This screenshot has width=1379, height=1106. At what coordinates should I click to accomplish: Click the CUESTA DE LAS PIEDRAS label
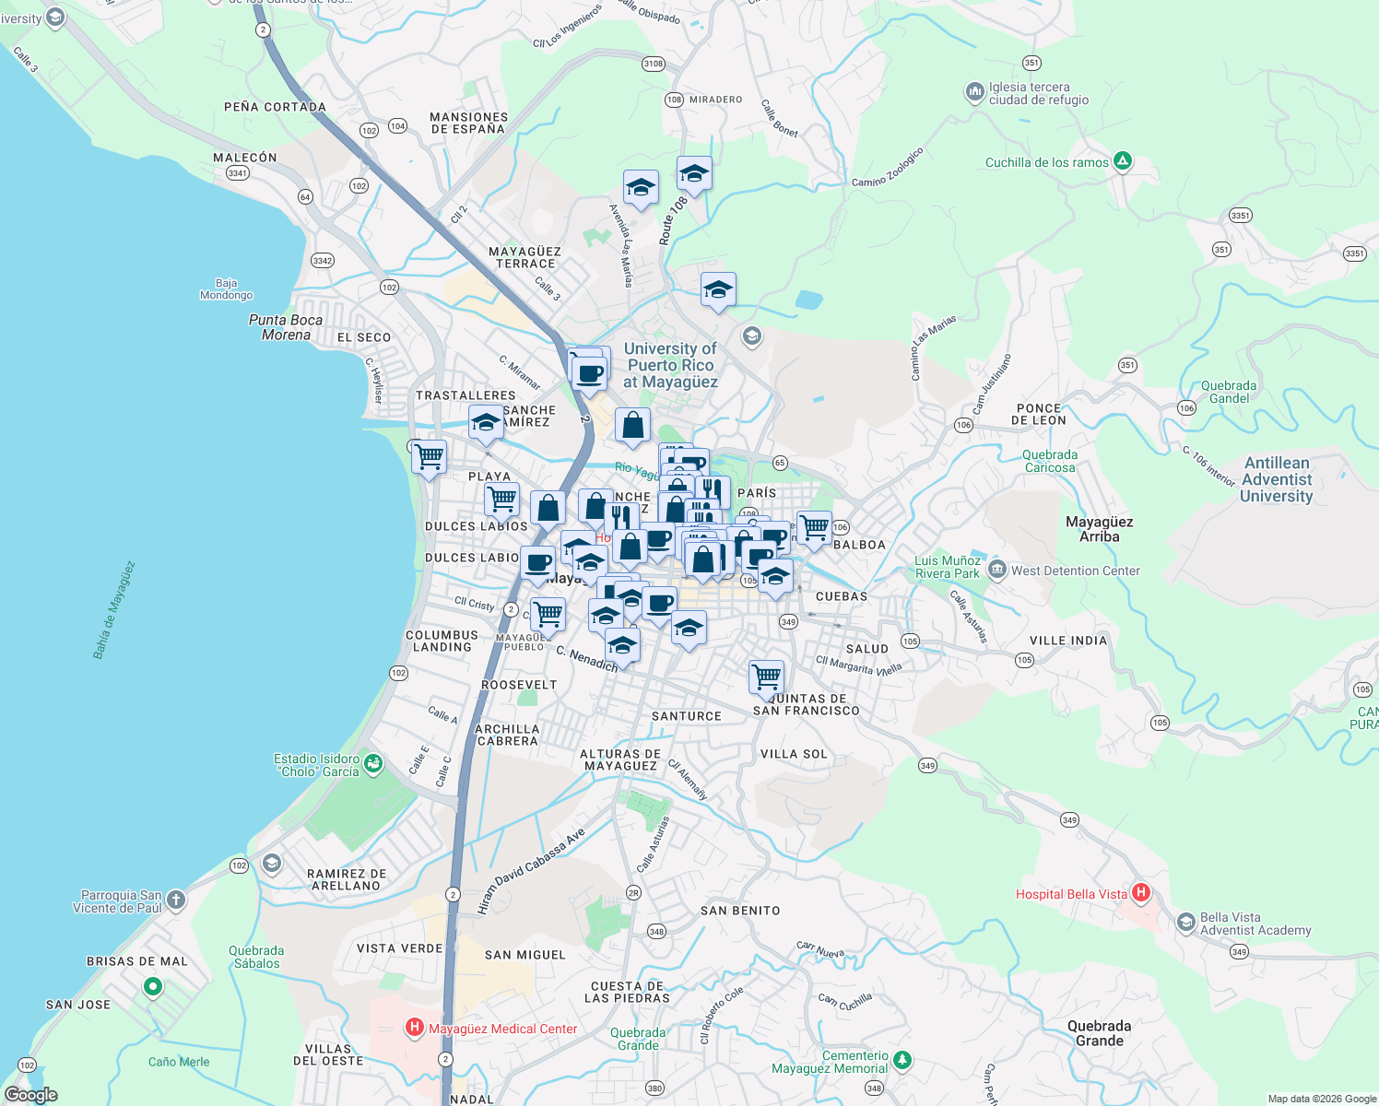[628, 992]
